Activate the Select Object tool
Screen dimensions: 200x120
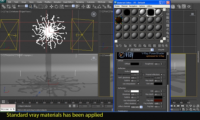[x=31, y=6]
